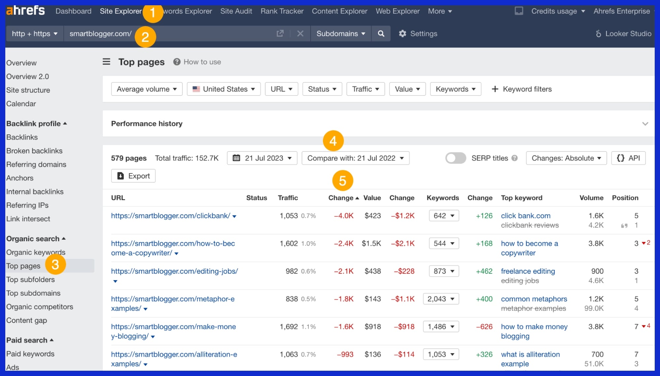The height and width of the screenshot is (376, 660).
Task: Open the clickbank URL link
Action: (170, 216)
